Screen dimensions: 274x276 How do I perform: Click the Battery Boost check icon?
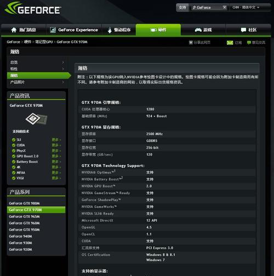[x=14, y=162]
